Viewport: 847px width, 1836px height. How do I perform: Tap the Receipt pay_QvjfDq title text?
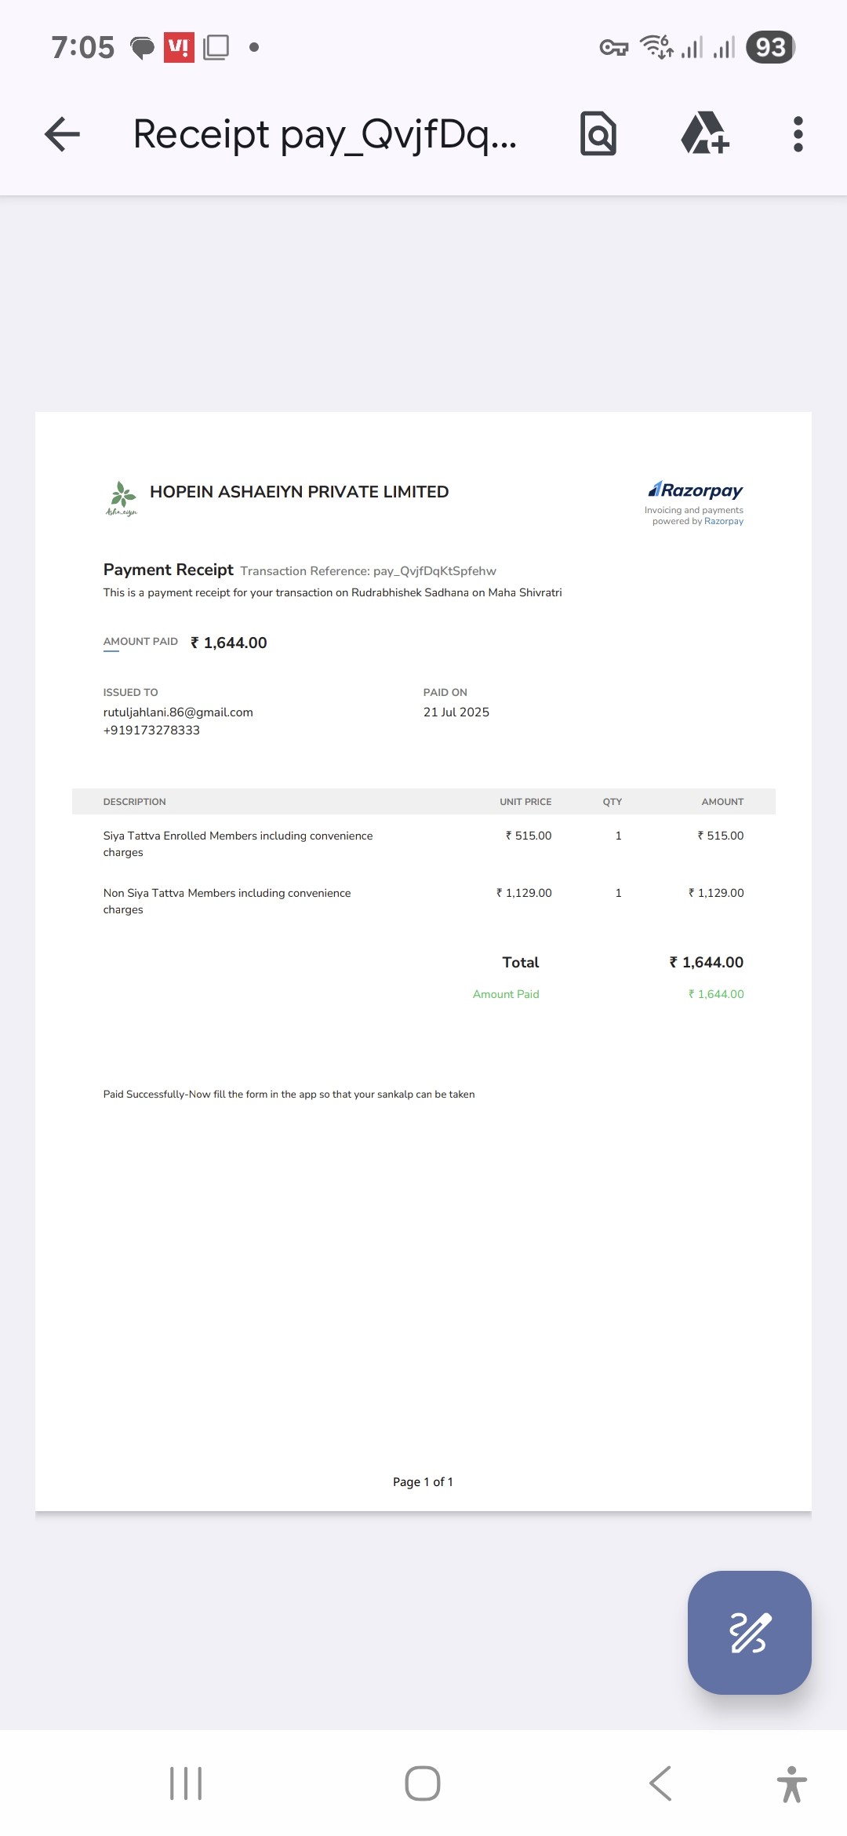click(x=325, y=134)
